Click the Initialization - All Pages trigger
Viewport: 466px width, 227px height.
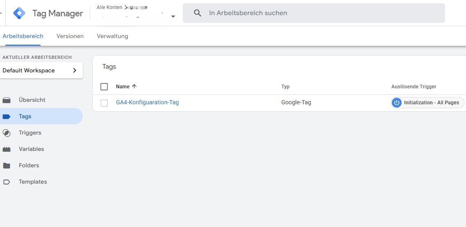(x=431, y=103)
